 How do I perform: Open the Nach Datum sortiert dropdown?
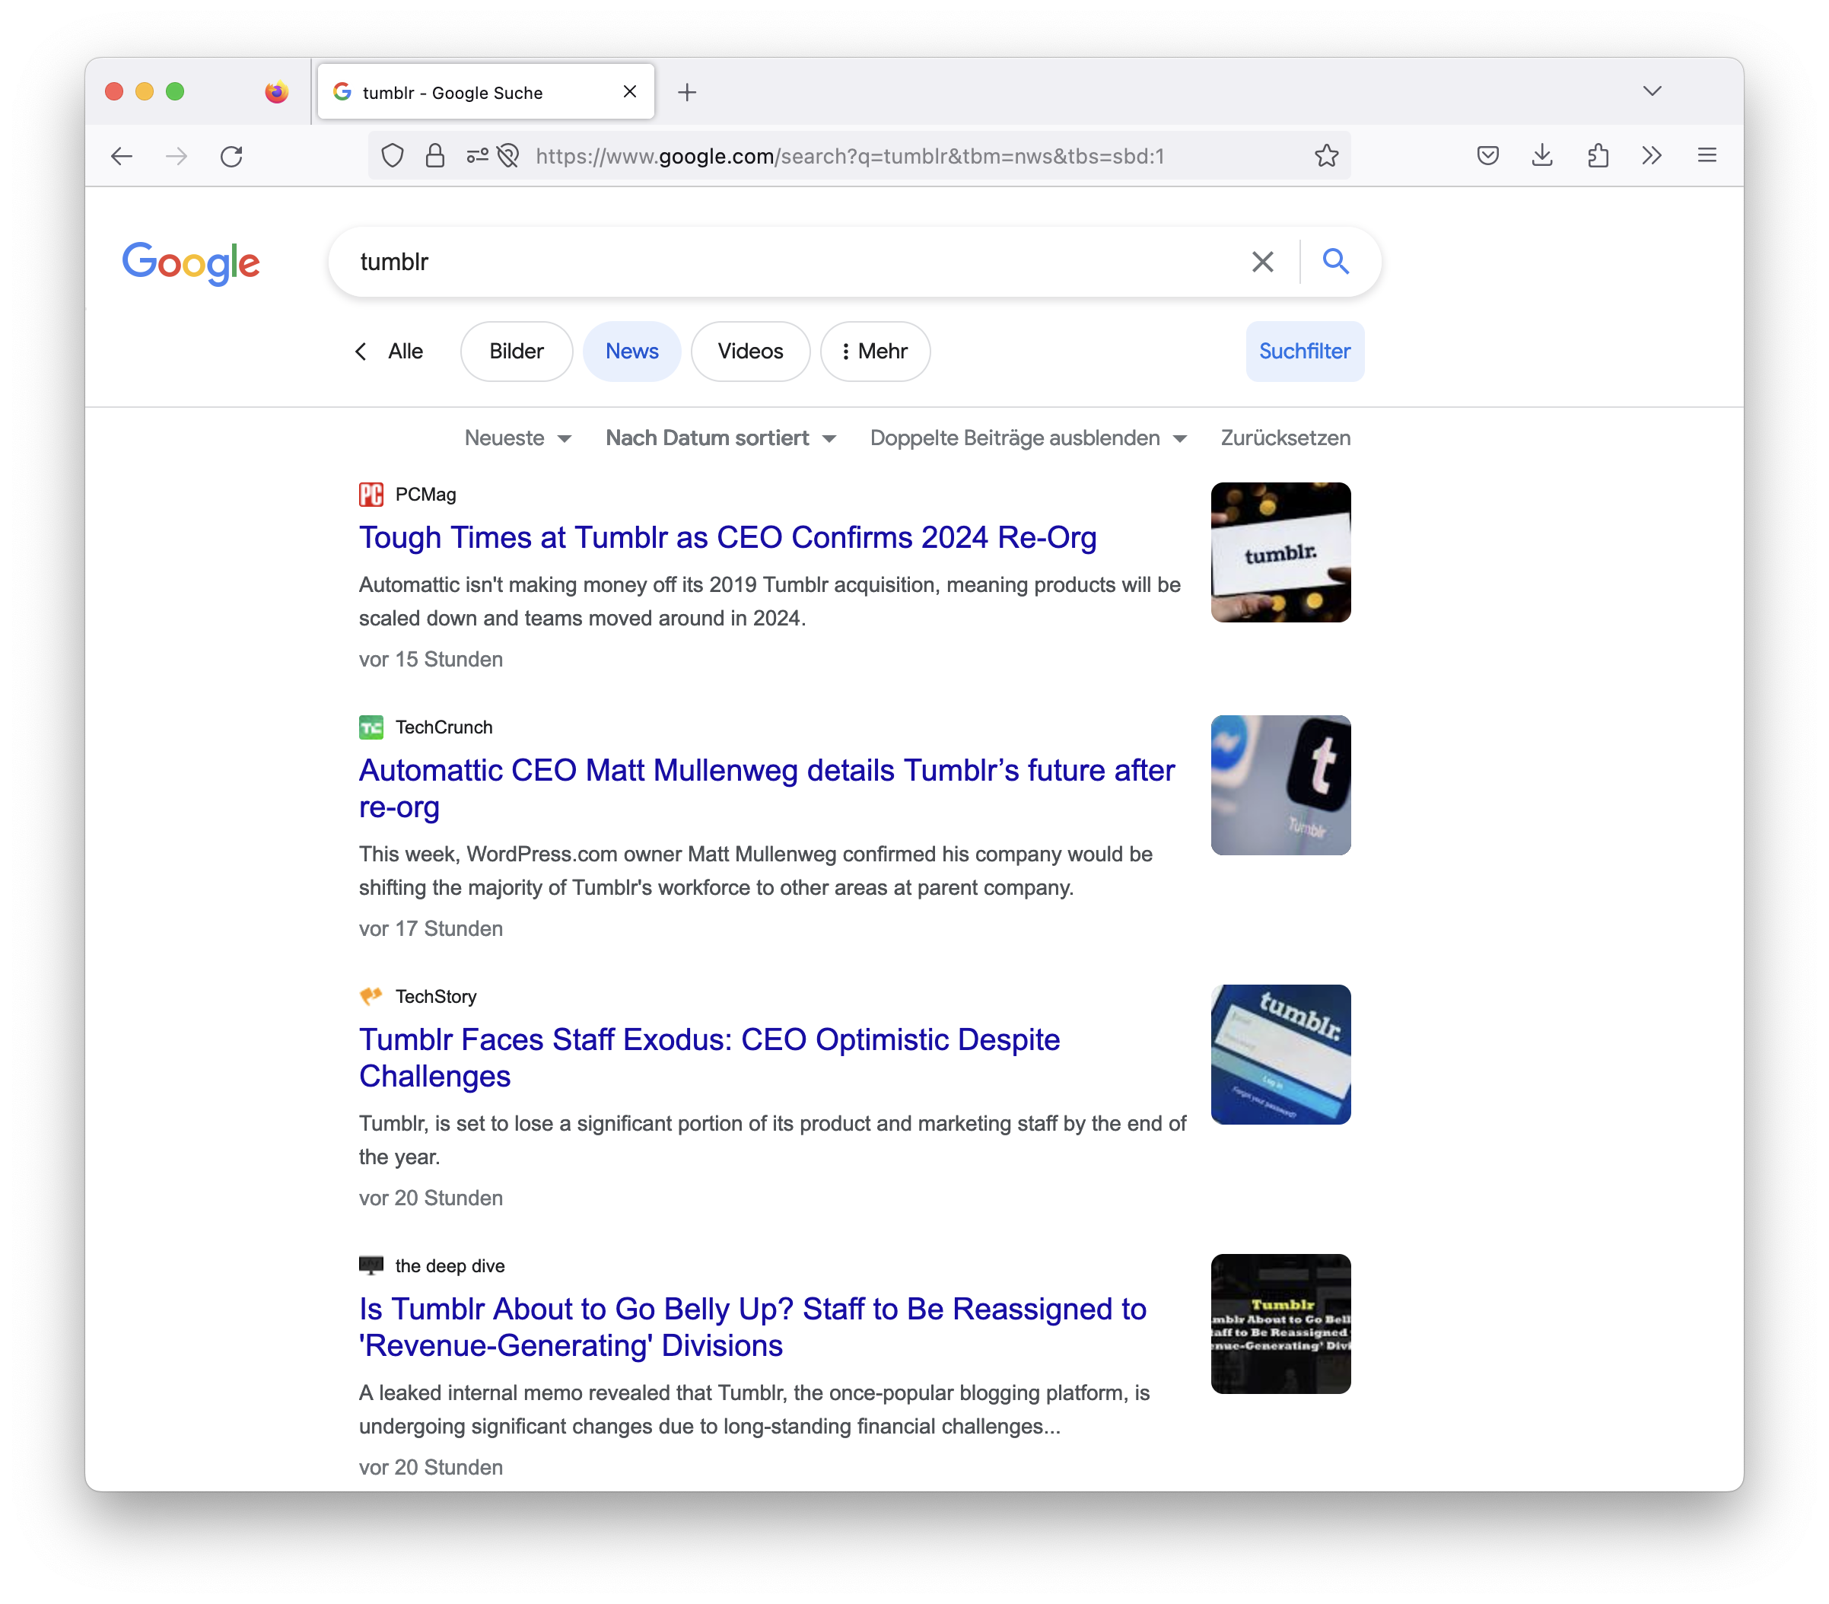coord(720,438)
